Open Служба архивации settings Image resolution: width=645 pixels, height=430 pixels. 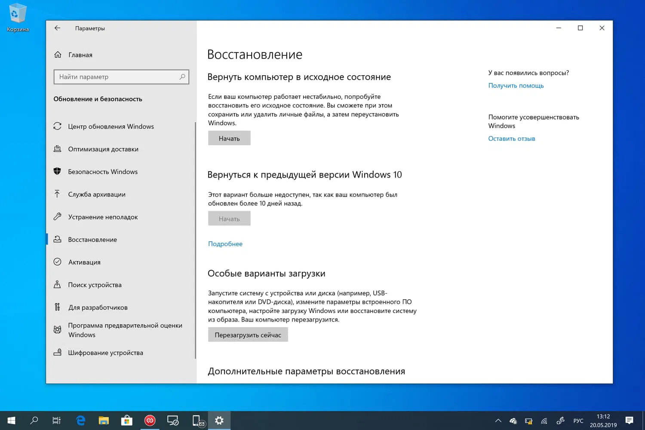click(x=97, y=194)
